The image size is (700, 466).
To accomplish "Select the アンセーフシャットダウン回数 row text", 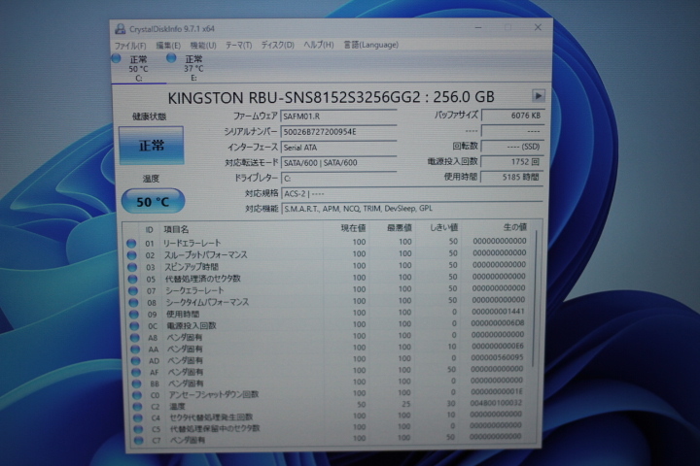I will (x=213, y=395).
